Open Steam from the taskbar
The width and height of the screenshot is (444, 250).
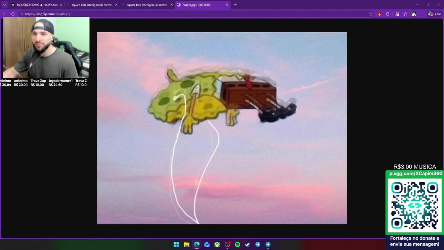tap(247, 244)
